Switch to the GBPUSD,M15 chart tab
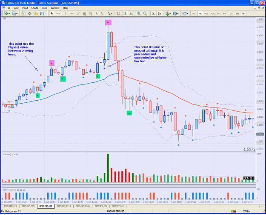266x215 pixels. (x=64, y=206)
